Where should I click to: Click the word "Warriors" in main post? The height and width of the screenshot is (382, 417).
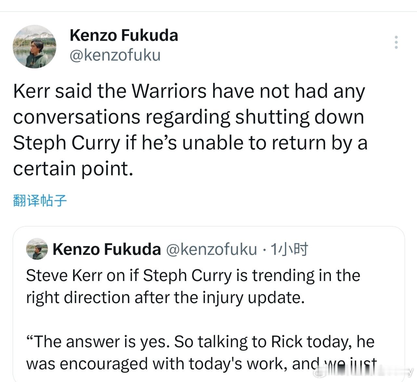click(x=169, y=91)
